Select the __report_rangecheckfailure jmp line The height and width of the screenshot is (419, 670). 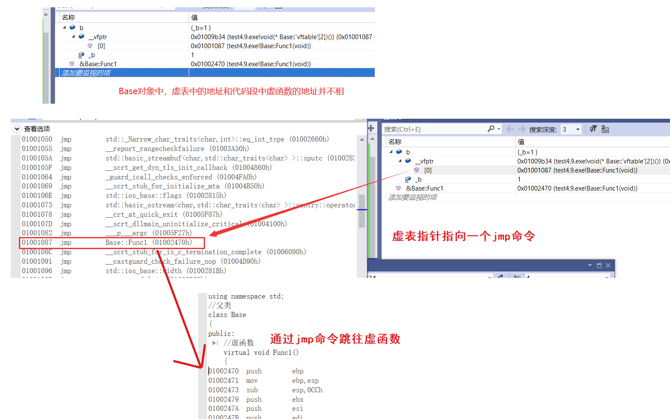[x=135, y=149]
